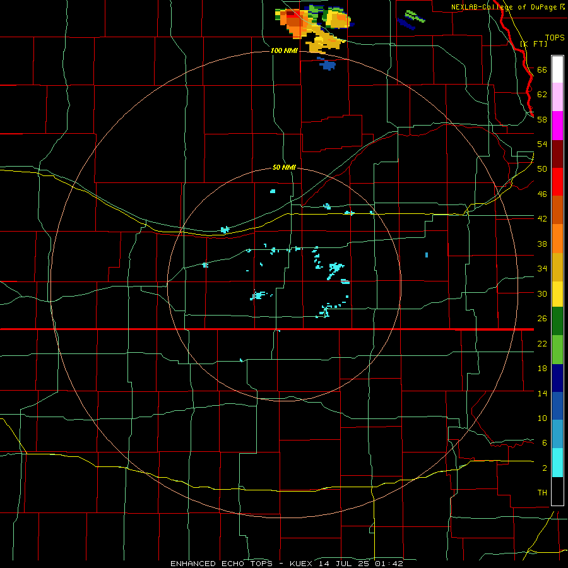Click the white swatch in the tops legend
The height and width of the screenshot is (568, 568).
pyautogui.click(x=557, y=69)
